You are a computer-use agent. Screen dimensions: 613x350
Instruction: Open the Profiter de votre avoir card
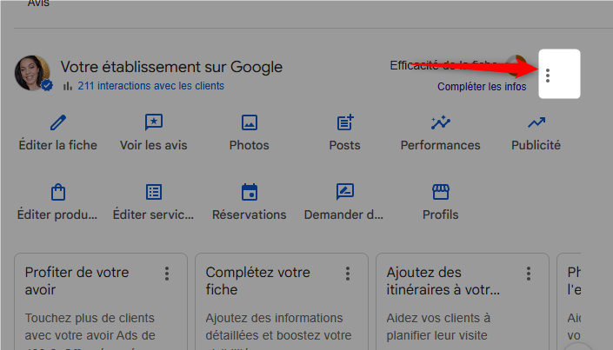[101, 301]
